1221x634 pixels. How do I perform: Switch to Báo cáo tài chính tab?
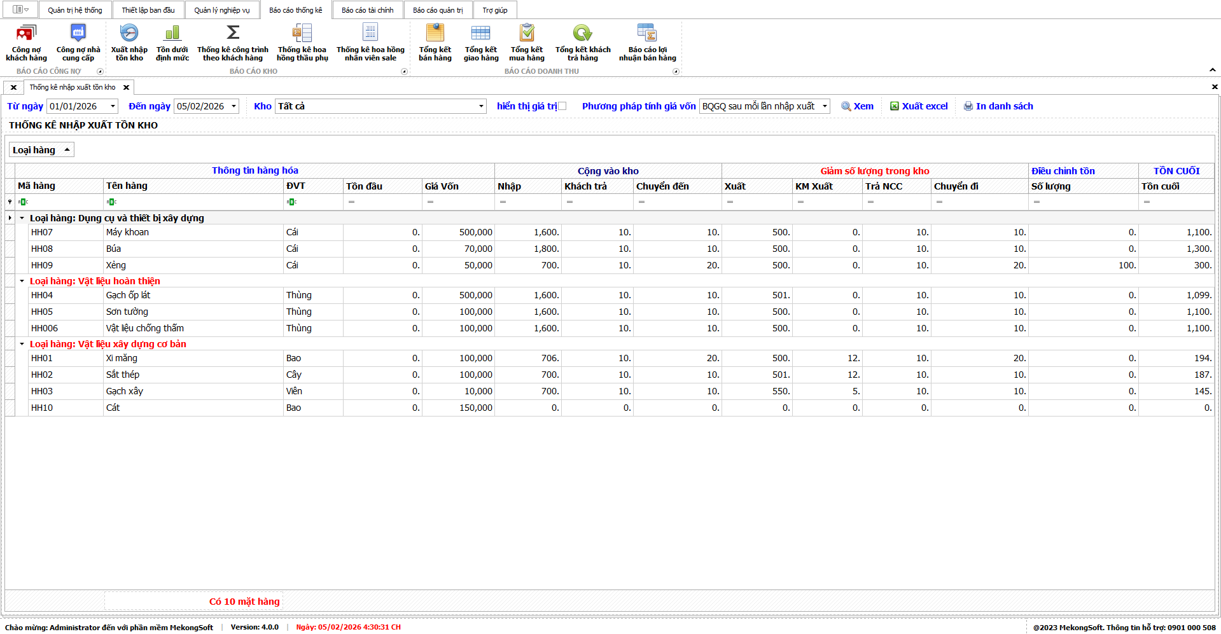(x=367, y=10)
